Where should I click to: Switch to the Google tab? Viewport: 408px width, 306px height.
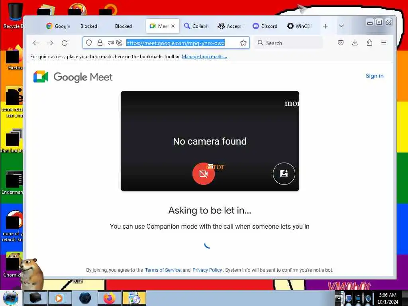click(58, 26)
